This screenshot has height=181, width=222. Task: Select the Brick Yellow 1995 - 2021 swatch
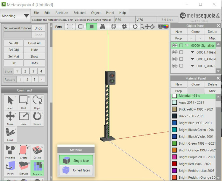[174, 109]
